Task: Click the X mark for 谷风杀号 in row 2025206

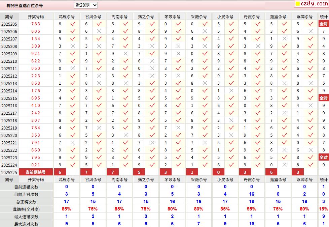Action: [99, 31]
